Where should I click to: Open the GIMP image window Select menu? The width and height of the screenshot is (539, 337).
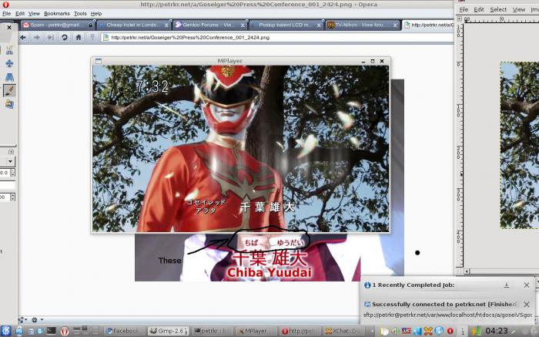tap(498, 9)
